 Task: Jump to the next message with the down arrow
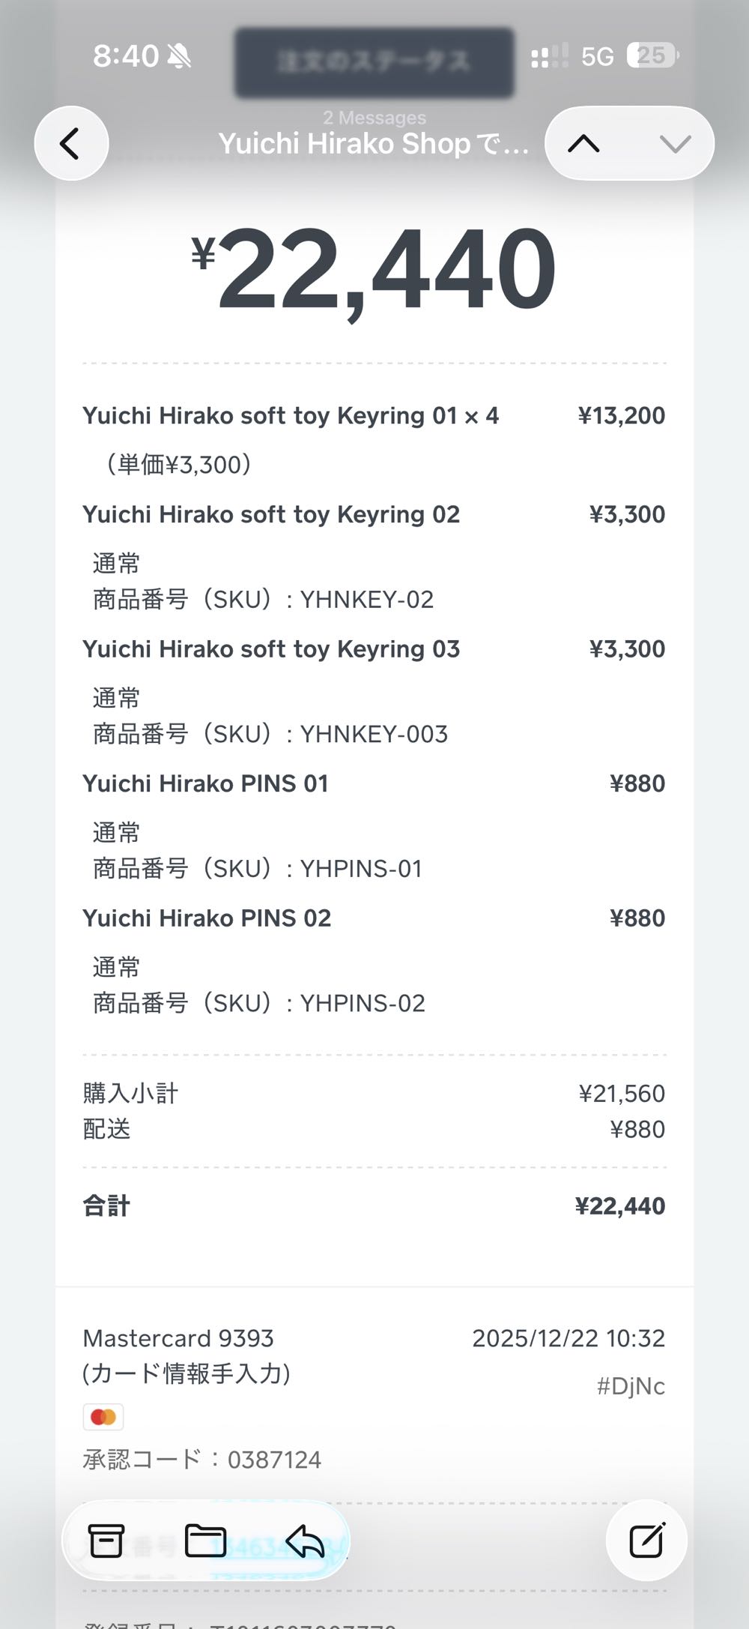(x=675, y=143)
